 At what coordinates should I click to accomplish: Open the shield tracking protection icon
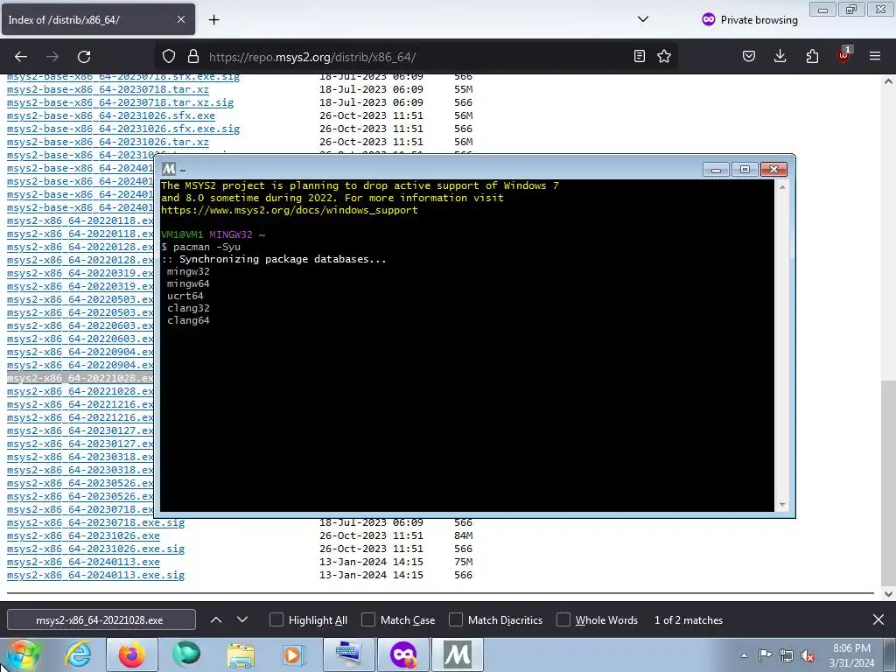click(169, 56)
